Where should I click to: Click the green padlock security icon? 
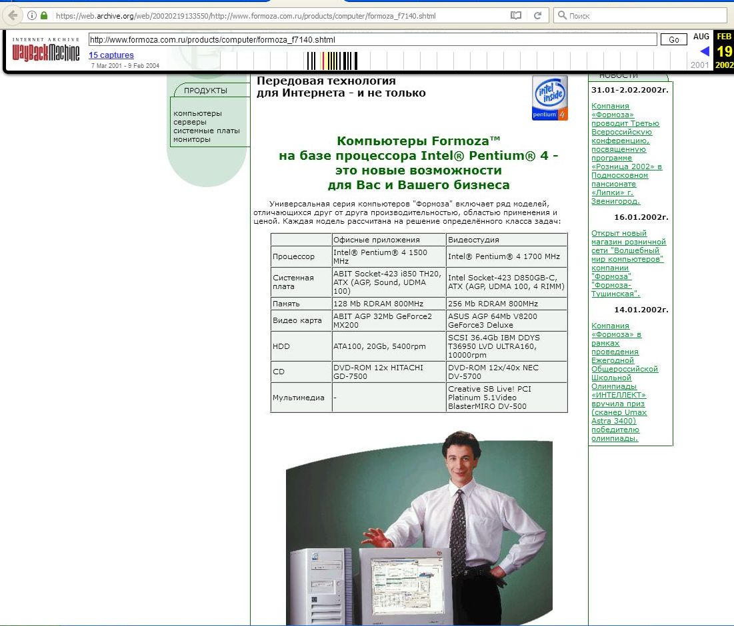tap(44, 15)
